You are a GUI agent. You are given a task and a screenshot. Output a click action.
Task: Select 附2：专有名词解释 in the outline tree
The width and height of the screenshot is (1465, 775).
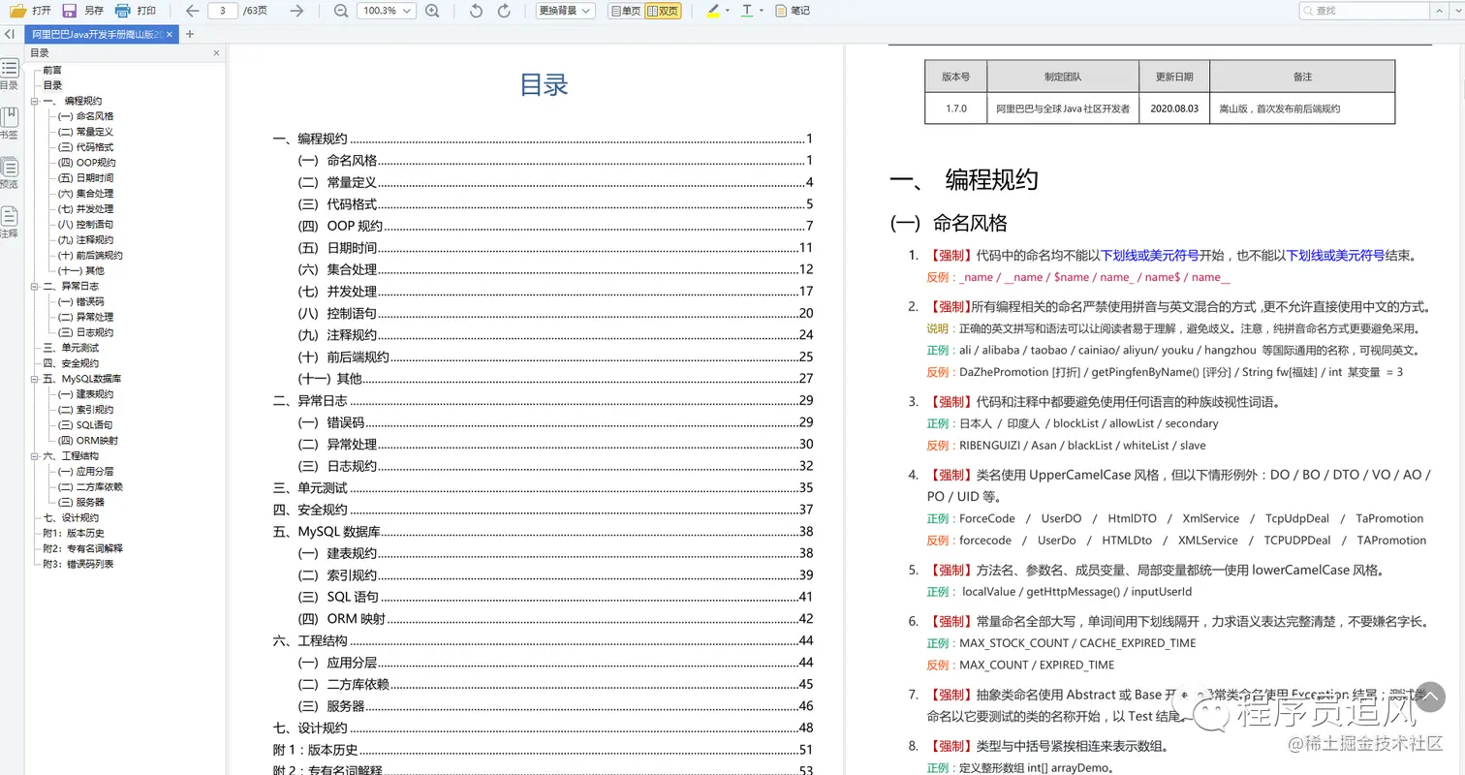pyautogui.click(x=83, y=548)
